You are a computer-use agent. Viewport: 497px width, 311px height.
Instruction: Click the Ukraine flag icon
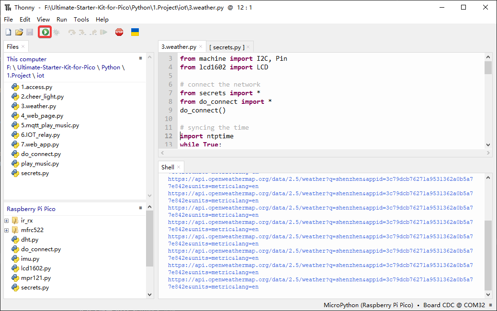(x=135, y=32)
